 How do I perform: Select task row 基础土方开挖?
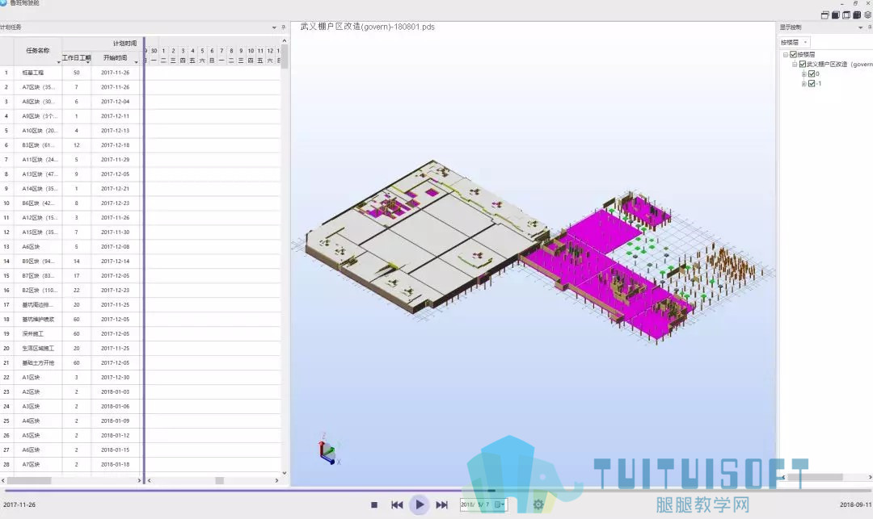[x=71, y=363]
